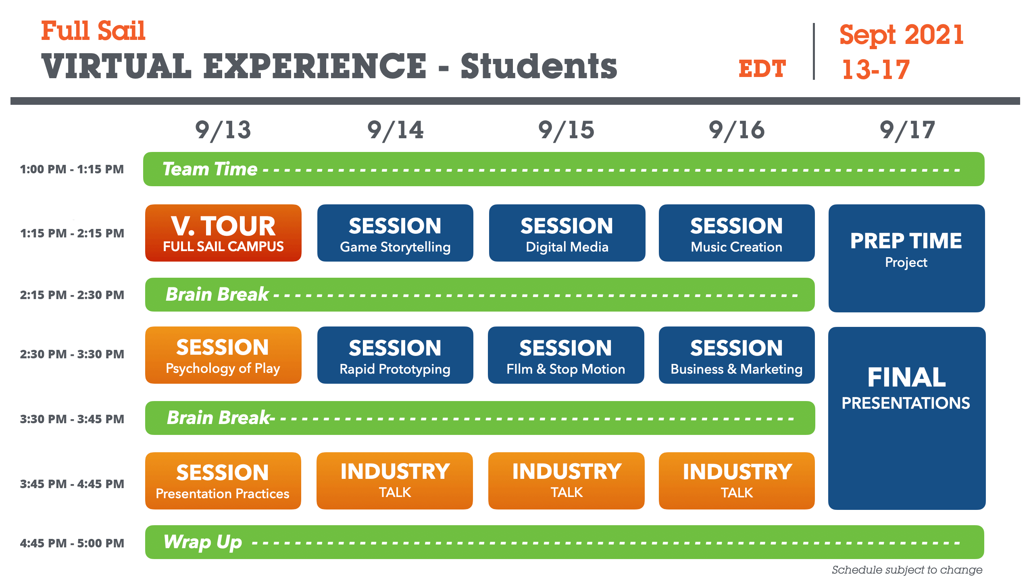The height and width of the screenshot is (578, 1029).
Task: Click the Presentation Practices session block
Action: pos(223,481)
